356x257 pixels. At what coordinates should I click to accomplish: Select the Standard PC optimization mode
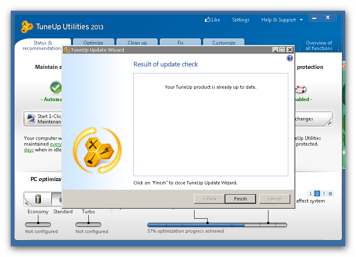pos(57,199)
